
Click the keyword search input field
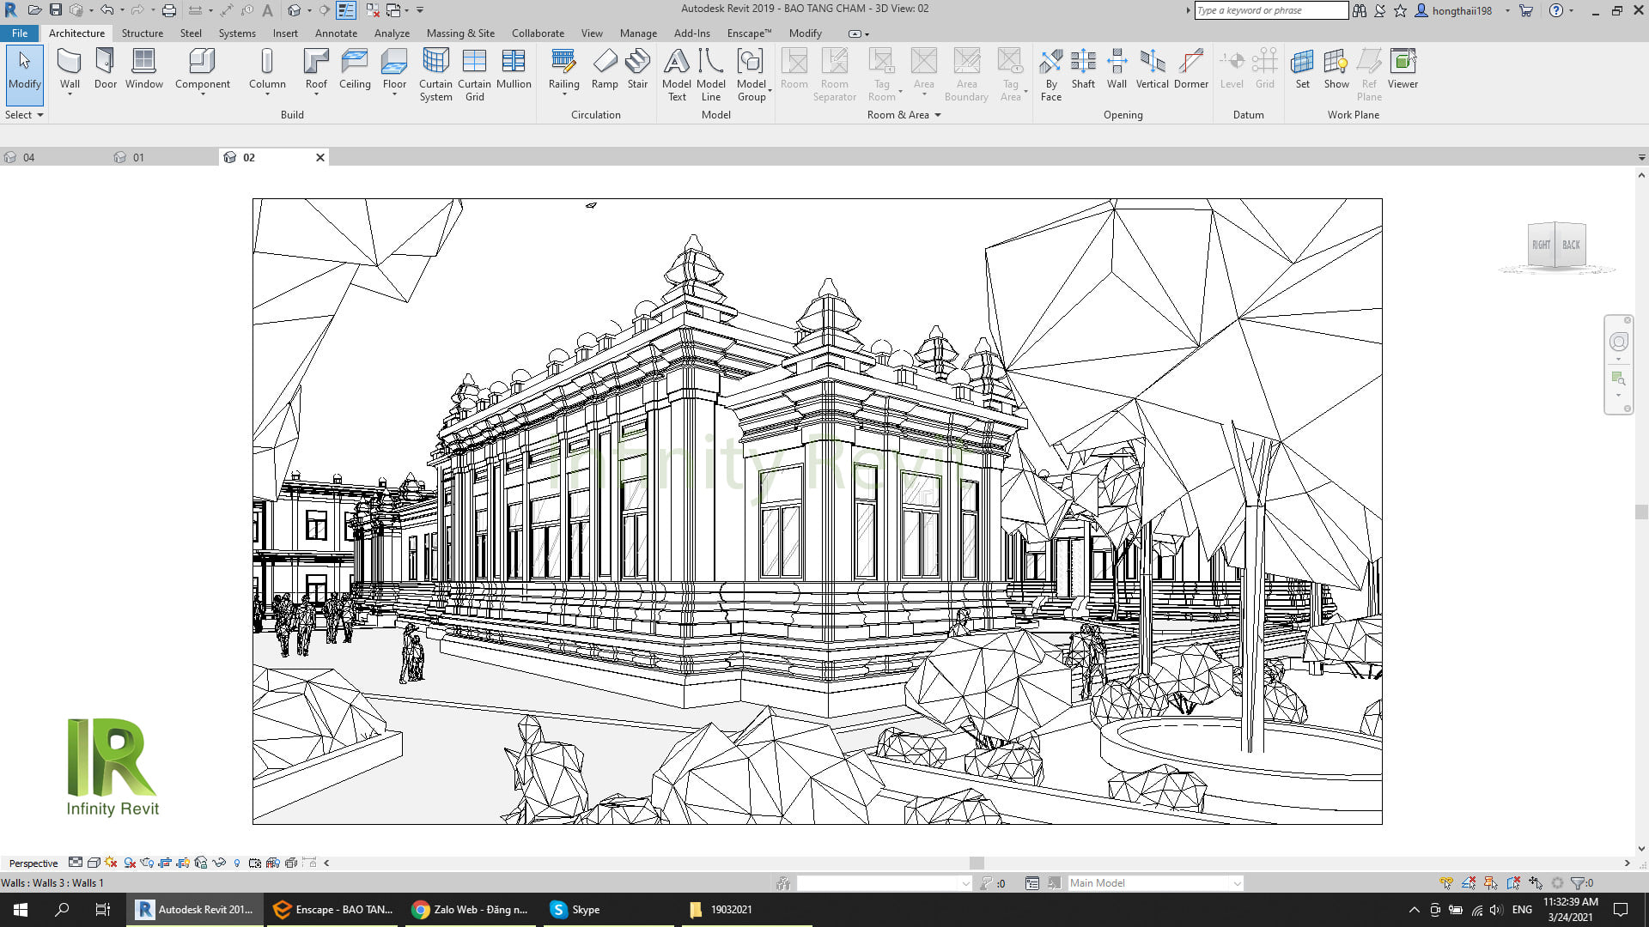[1270, 10]
